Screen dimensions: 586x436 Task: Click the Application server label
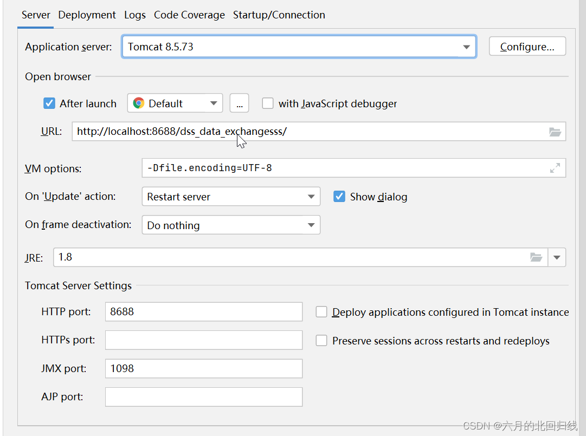(x=68, y=47)
